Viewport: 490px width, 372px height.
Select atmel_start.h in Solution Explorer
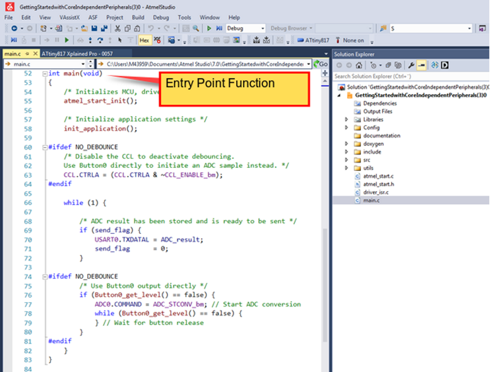tap(378, 184)
